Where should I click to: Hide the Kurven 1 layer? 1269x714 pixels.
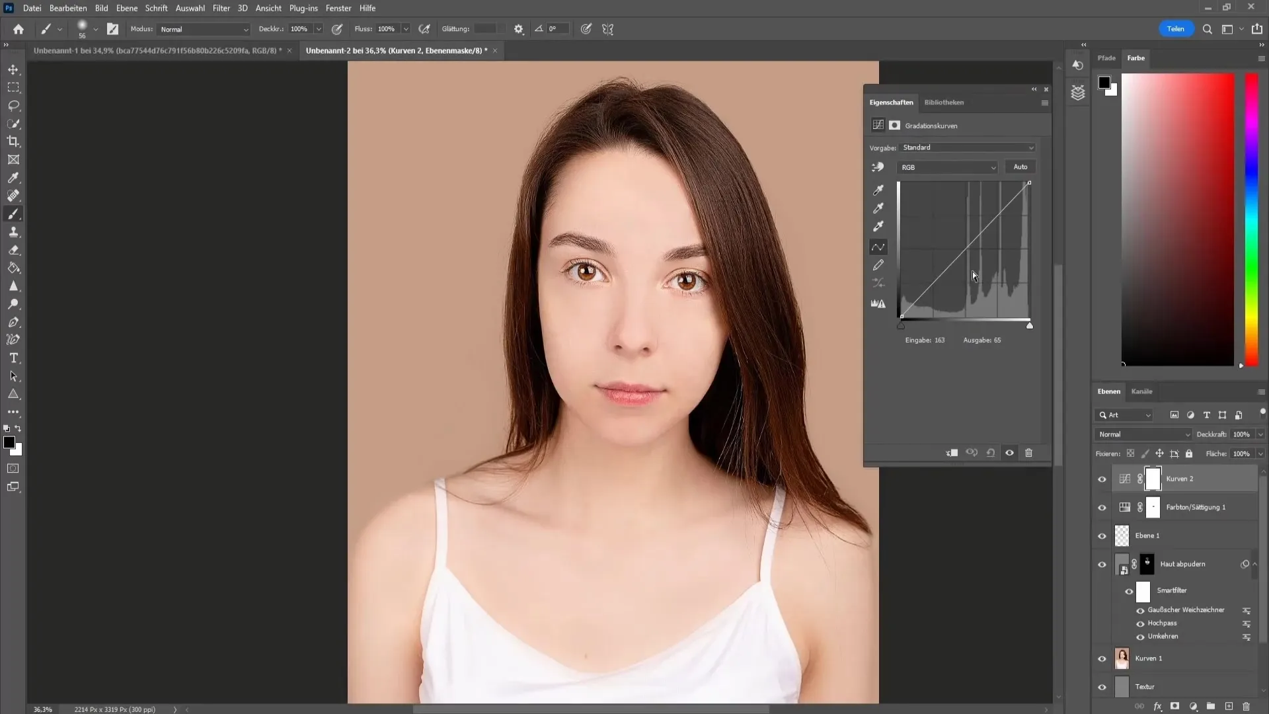tap(1102, 659)
